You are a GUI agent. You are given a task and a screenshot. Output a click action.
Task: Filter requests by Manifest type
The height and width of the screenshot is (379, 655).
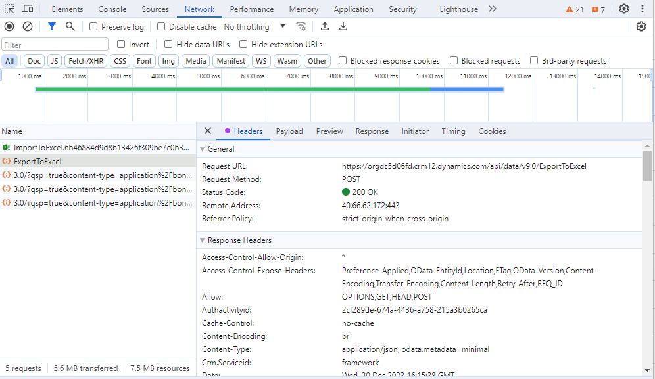pos(231,61)
